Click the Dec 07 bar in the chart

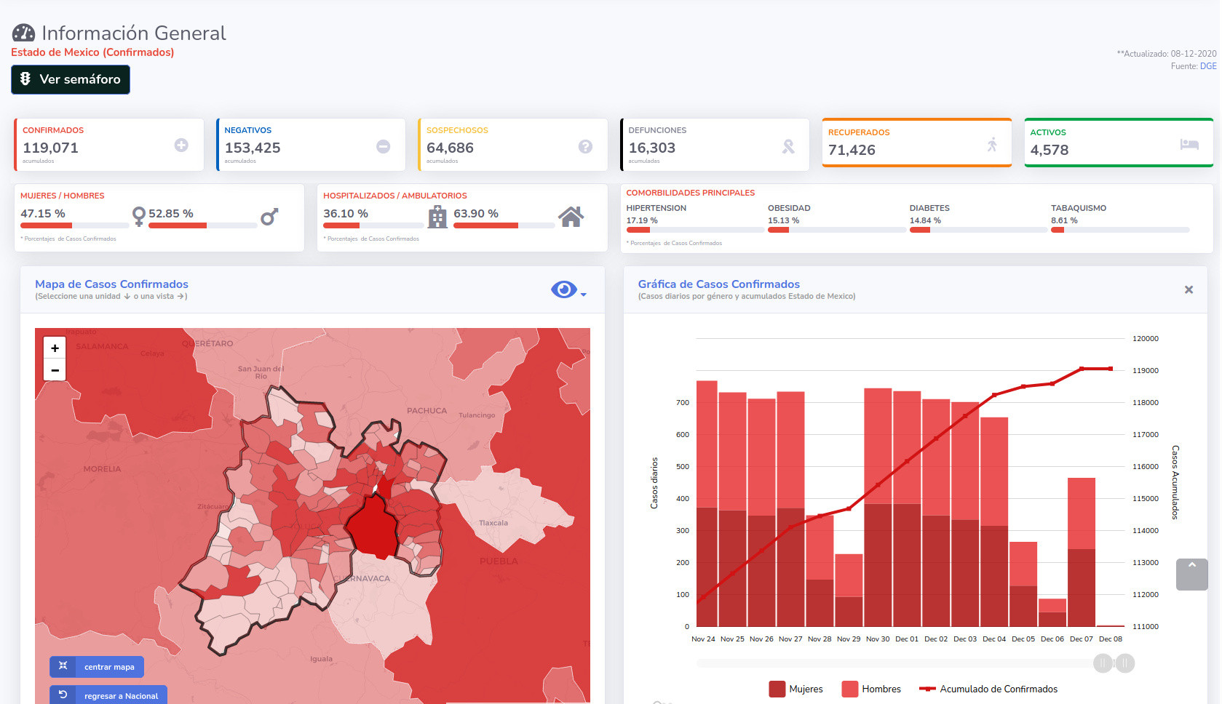[1082, 552]
